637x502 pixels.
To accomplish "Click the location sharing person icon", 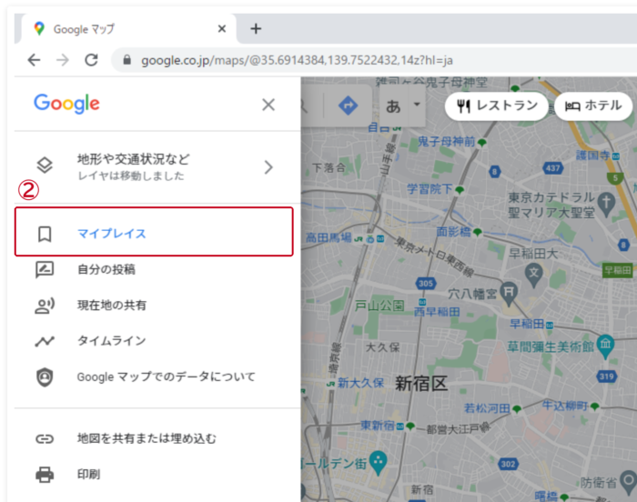I will [x=45, y=306].
